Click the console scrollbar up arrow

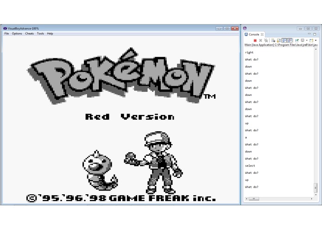tap(316, 50)
